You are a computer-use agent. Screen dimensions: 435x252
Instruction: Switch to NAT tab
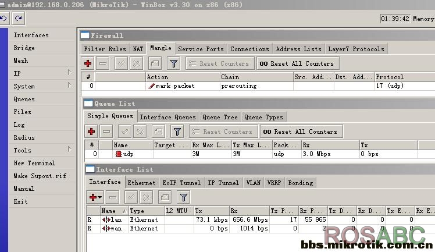point(138,49)
